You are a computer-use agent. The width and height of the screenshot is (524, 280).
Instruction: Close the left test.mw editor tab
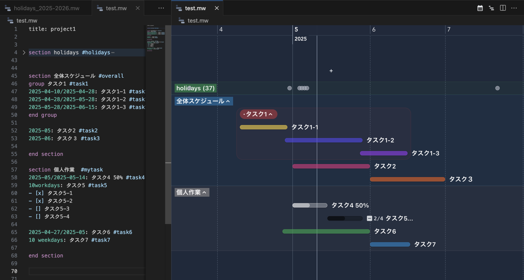pyautogui.click(x=138, y=8)
